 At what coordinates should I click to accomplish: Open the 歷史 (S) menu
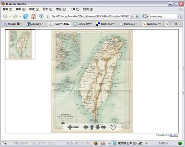[x=48, y=9]
